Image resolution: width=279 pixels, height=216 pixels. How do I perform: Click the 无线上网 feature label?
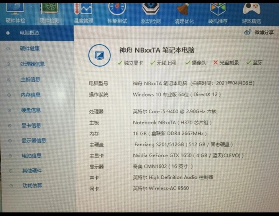pyautogui.click(x=166, y=63)
